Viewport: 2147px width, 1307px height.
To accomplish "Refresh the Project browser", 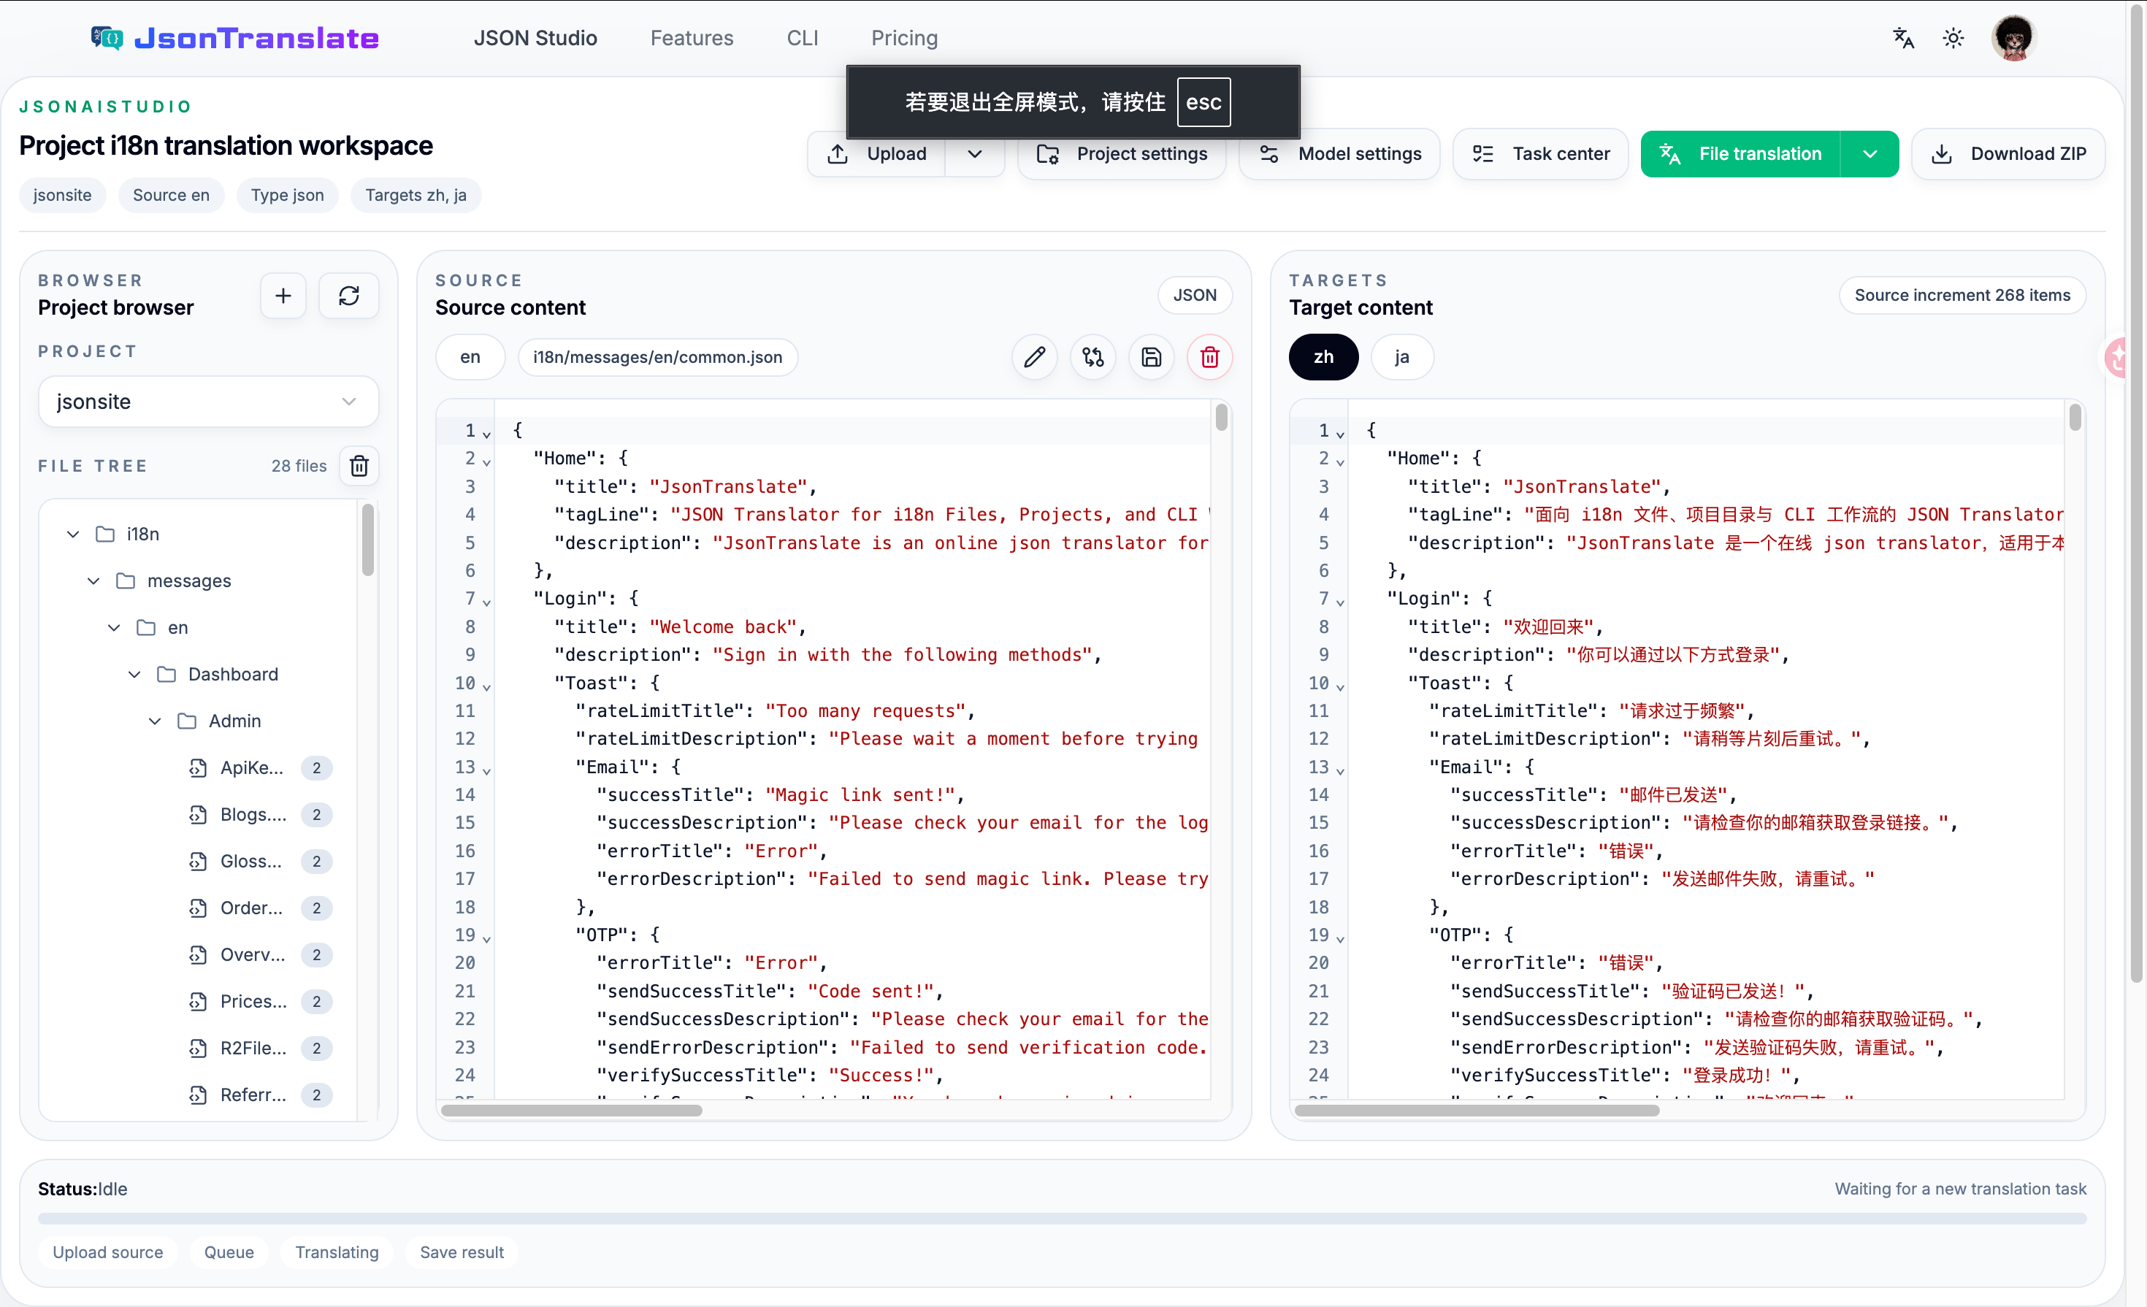I will 348,296.
